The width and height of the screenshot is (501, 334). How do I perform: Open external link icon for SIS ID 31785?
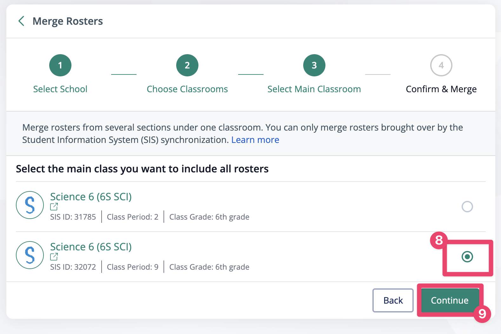pos(54,207)
